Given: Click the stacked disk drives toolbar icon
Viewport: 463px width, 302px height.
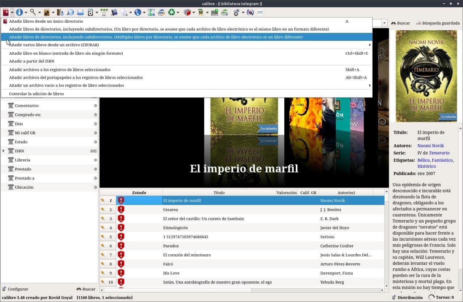Looking at the screenshot, I should coord(161,13).
